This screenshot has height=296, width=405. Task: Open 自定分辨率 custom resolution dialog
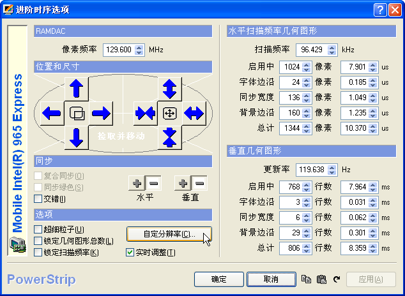pos(169,234)
